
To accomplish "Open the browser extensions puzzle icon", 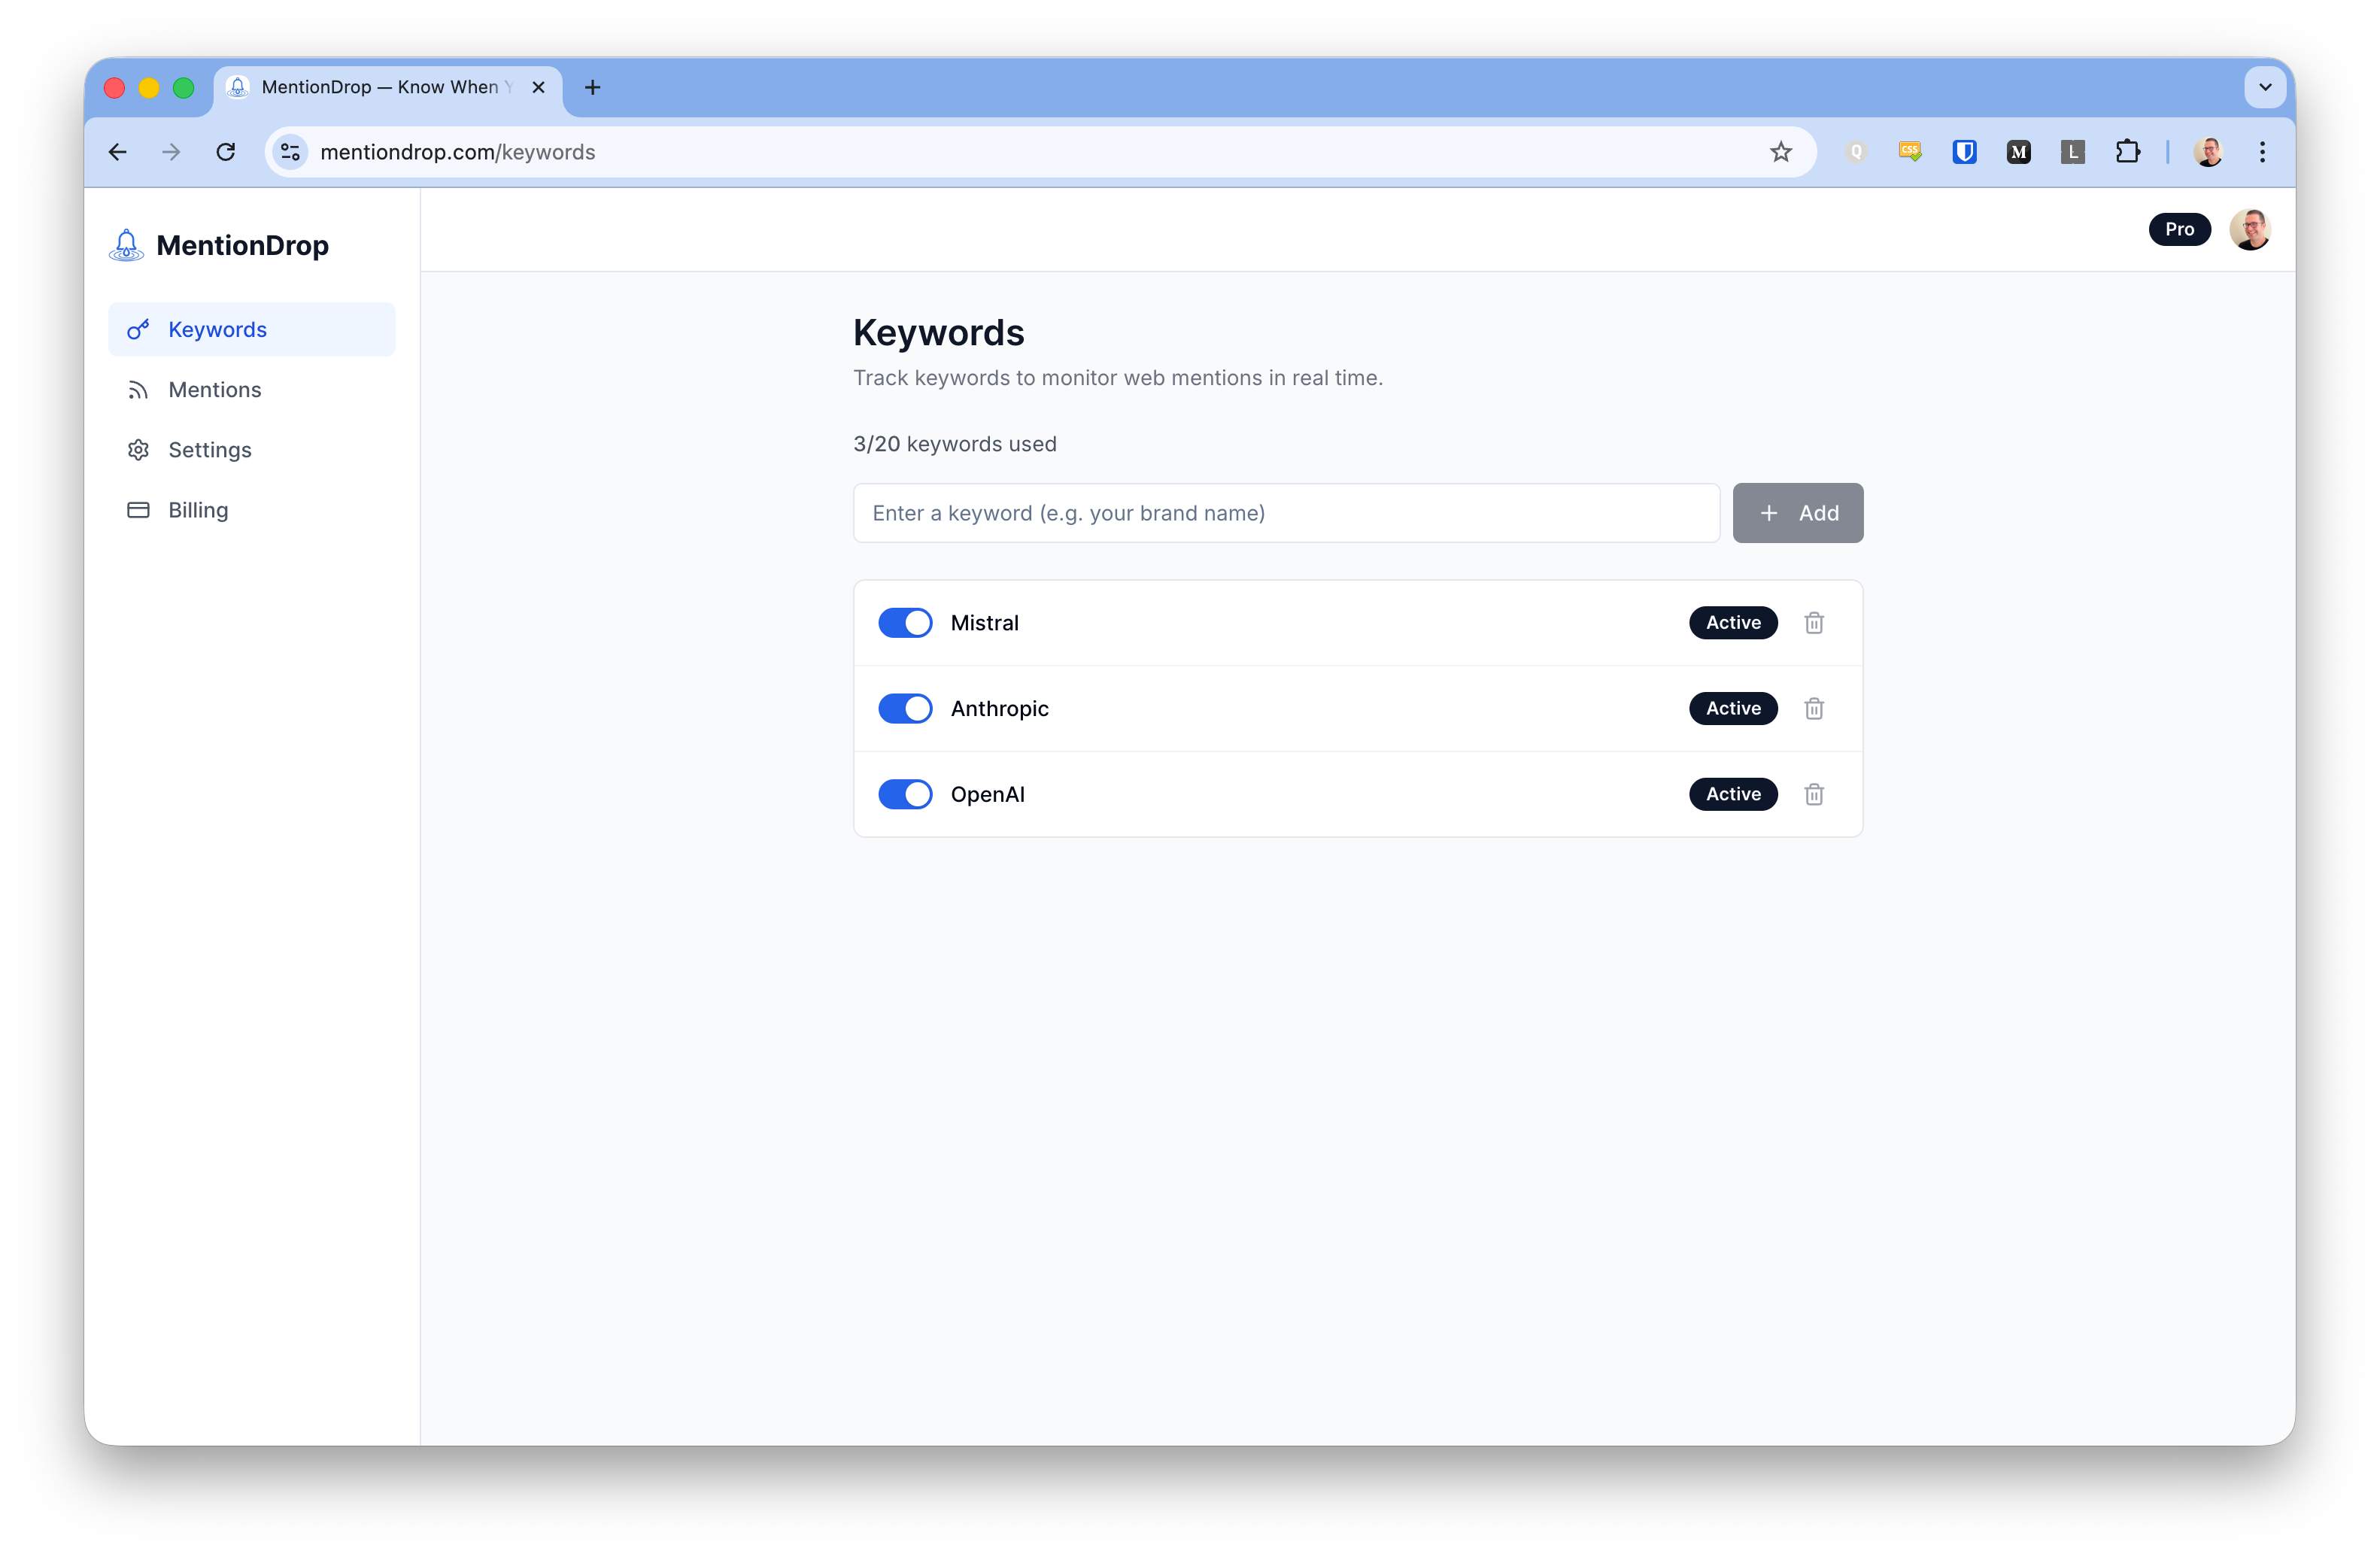I will (2128, 151).
